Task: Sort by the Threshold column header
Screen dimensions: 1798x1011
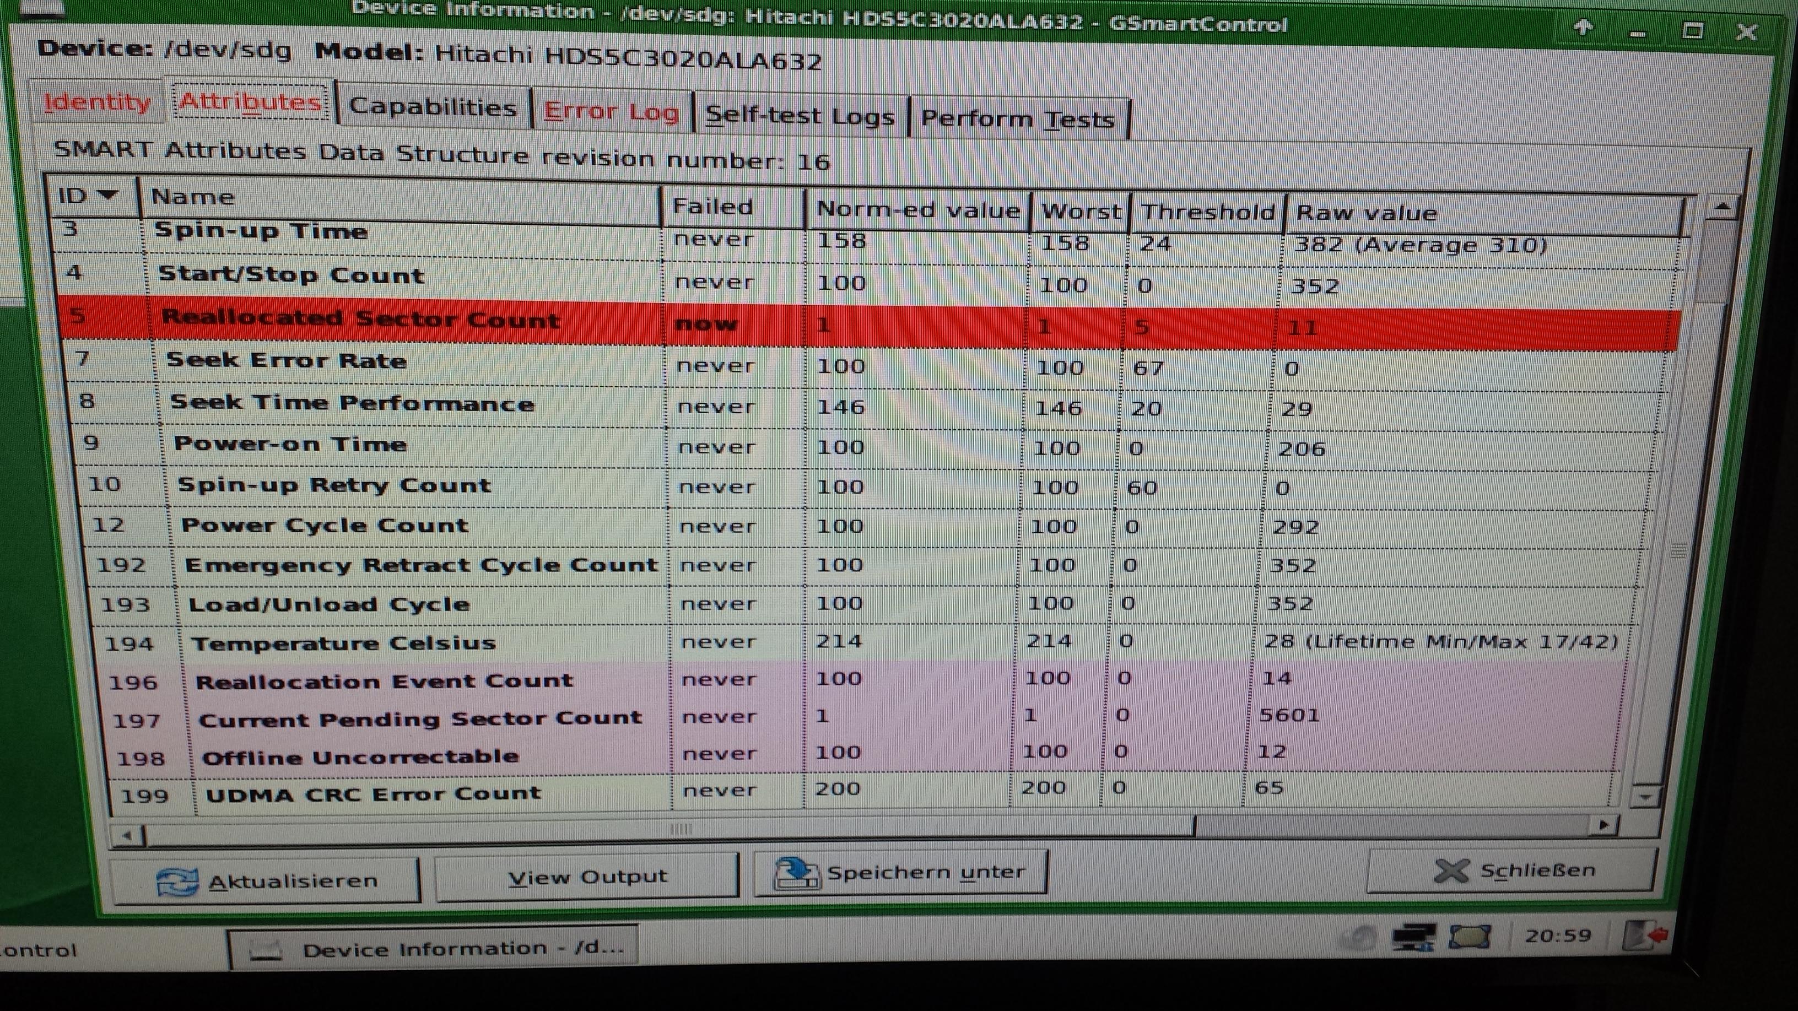Action: 1207,210
